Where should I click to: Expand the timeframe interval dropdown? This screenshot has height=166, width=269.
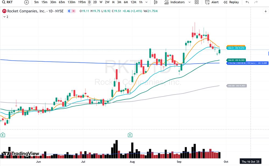click(x=146, y=2)
